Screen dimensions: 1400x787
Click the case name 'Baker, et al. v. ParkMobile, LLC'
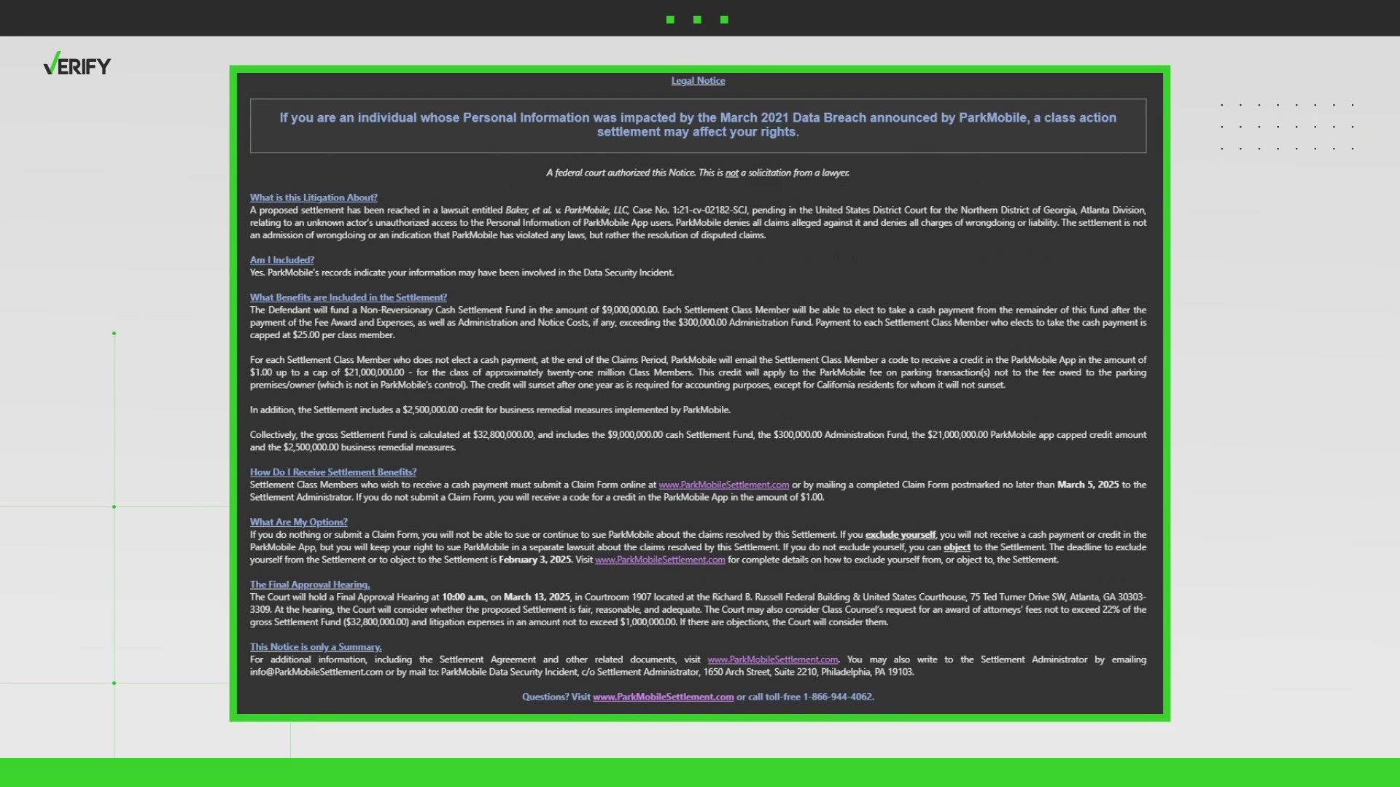click(x=567, y=210)
